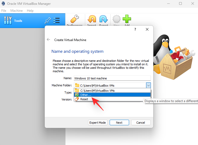The width and height of the screenshot is (198, 145).
Task: Click the 'Name and operating system' heading
Action: [x=77, y=51]
